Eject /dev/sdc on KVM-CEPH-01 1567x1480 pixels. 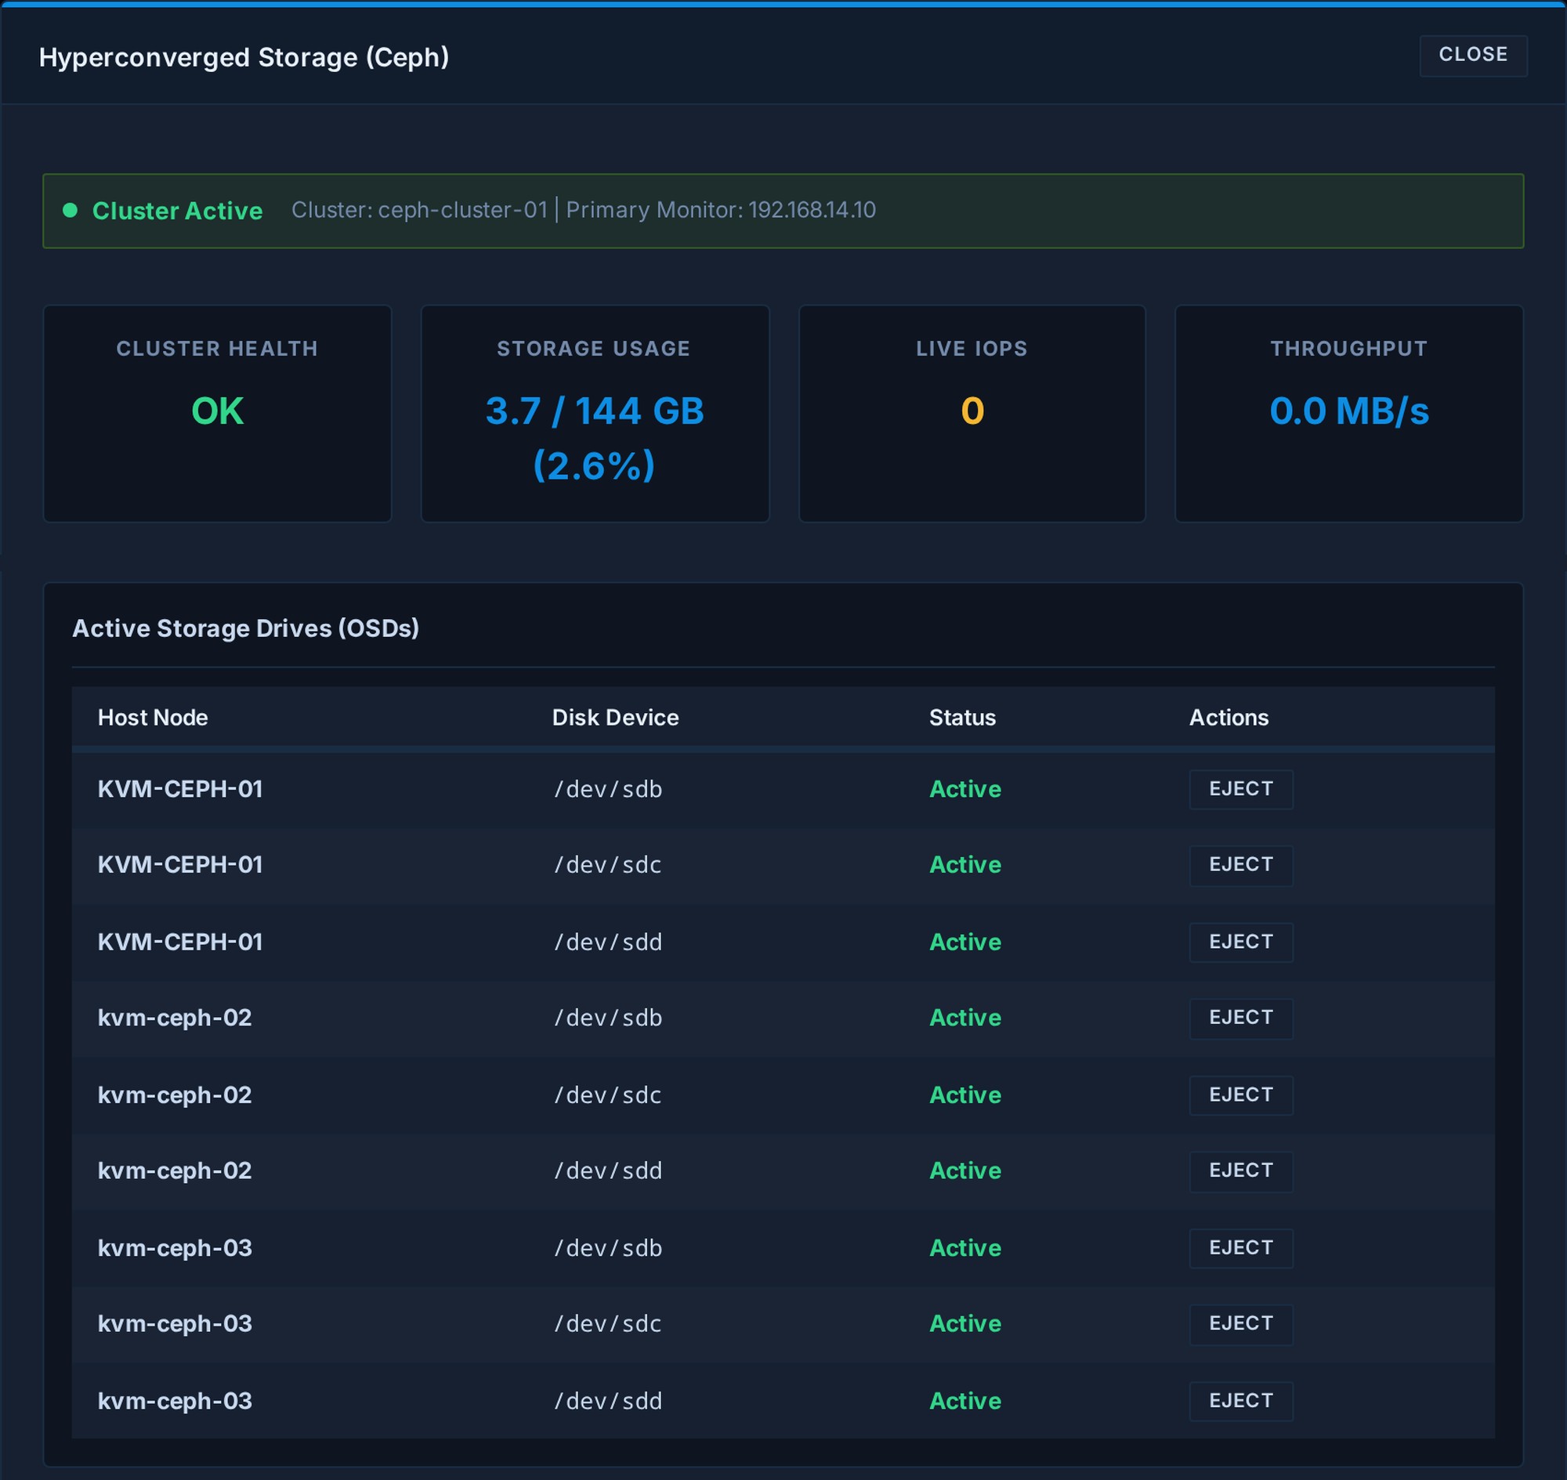pyautogui.click(x=1241, y=866)
